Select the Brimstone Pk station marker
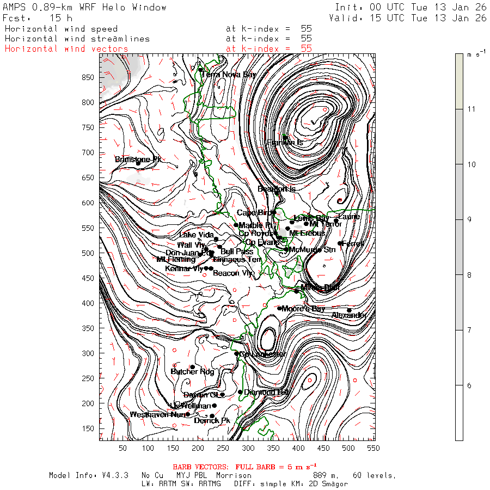The height and width of the screenshot is (490, 490). click(x=138, y=163)
